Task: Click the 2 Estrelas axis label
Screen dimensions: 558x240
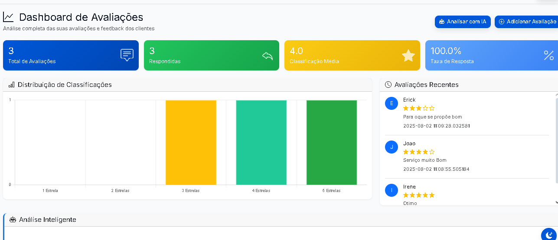Action: (x=120, y=191)
